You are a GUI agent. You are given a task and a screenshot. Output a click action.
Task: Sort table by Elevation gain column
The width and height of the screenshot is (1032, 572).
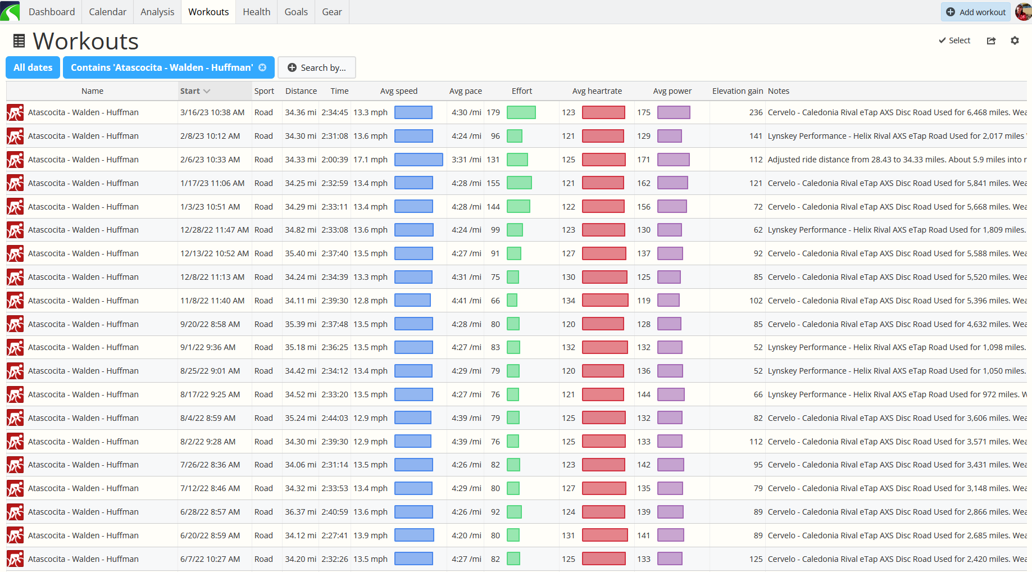pos(737,91)
